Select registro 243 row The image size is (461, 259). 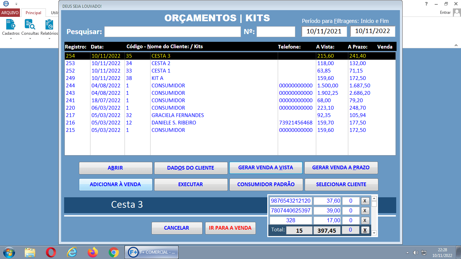[x=230, y=93]
